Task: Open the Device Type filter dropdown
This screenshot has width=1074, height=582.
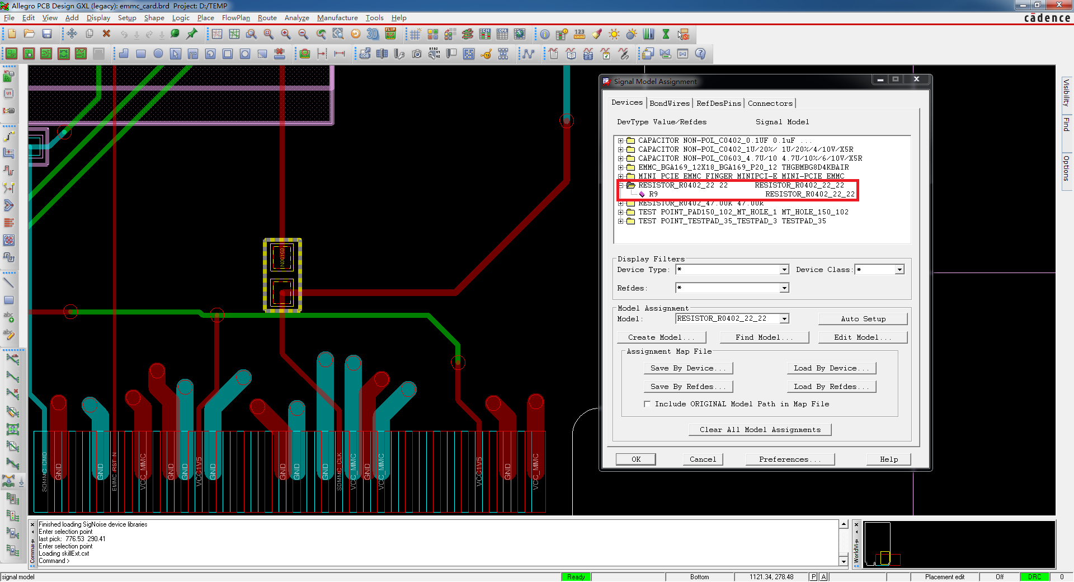Action: coord(784,270)
